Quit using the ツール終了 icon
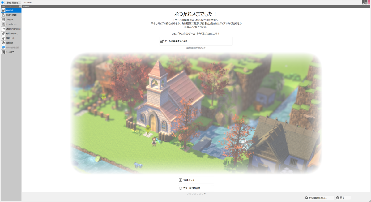The width and height of the screenshot is (371, 202). [x=11, y=51]
